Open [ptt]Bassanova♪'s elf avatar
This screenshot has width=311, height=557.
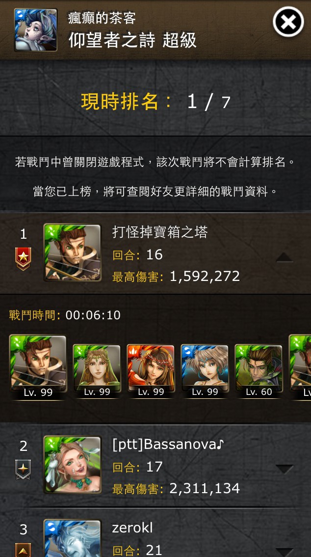point(72,465)
